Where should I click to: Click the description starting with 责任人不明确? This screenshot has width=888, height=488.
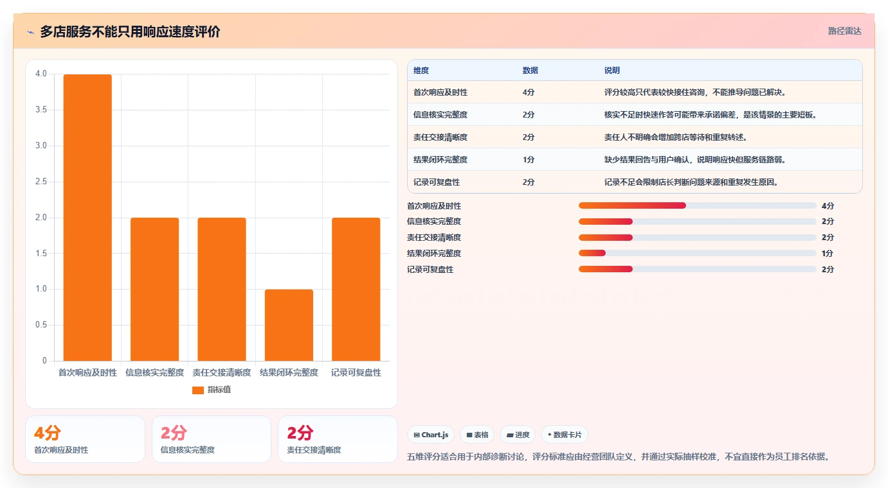(x=676, y=137)
